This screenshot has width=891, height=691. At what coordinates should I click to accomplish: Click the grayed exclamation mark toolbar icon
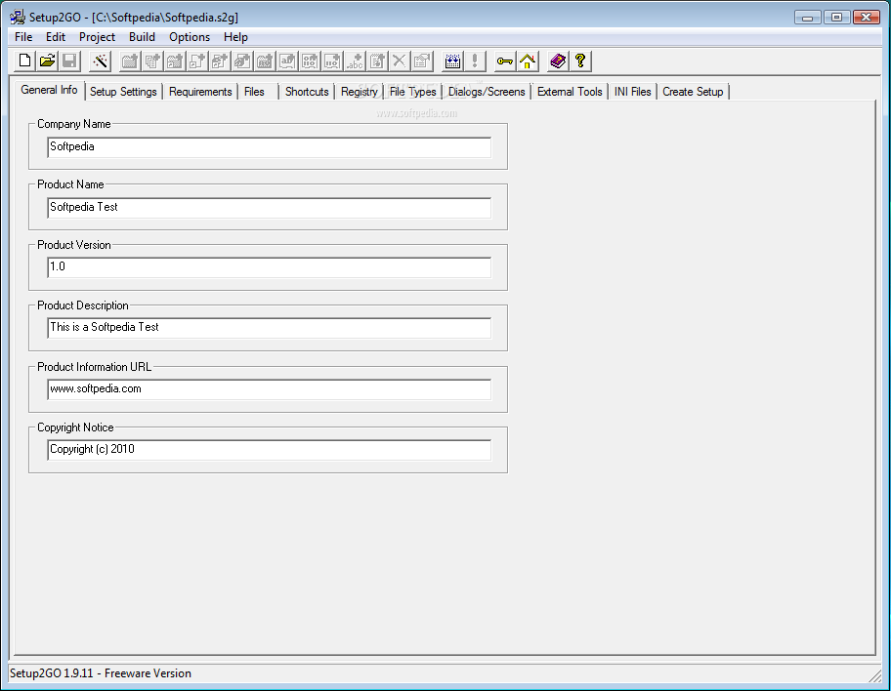click(x=475, y=61)
